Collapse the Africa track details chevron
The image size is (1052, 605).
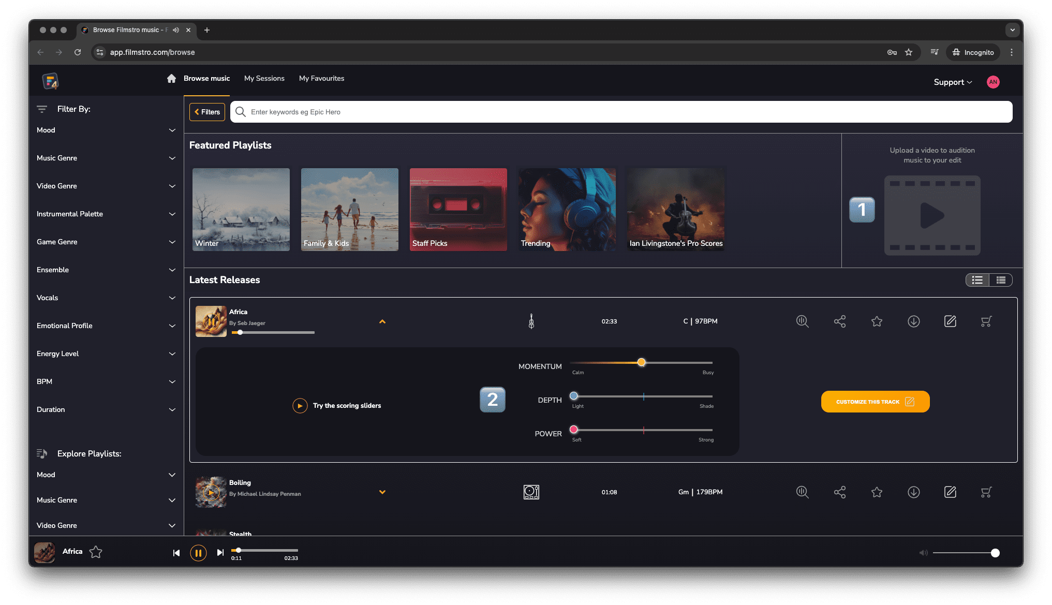point(382,321)
